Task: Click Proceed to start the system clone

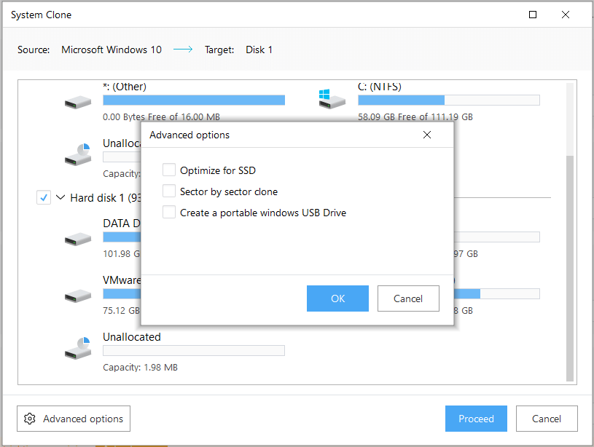Action: pos(476,419)
